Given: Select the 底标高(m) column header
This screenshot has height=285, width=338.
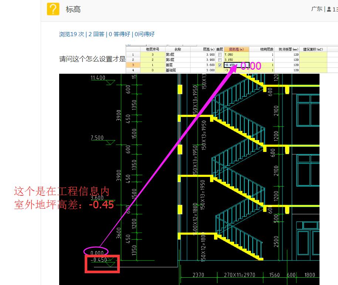Looking at the screenshot, I should (236, 49).
